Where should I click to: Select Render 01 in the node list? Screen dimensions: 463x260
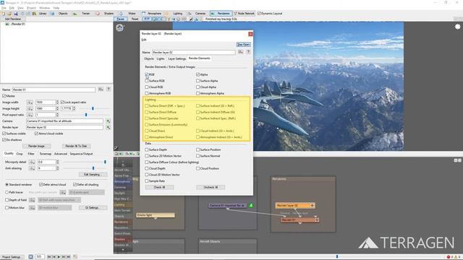pyautogui.click(x=17, y=24)
